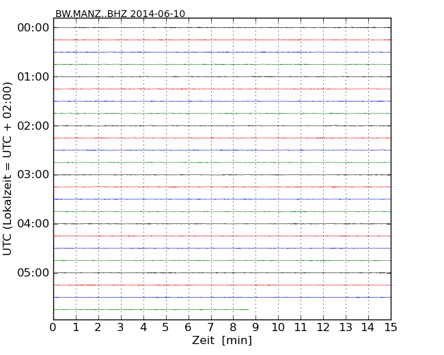
Task: Click x-axis tick label 10
Action: pyautogui.click(x=278, y=327)
